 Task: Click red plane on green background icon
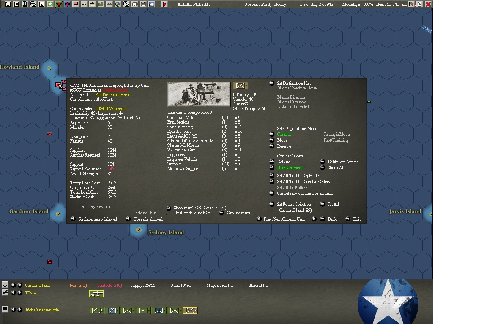pos(59,4)
